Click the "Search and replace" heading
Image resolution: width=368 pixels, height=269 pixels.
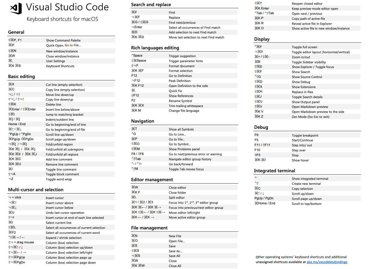(x=151, y=4)
